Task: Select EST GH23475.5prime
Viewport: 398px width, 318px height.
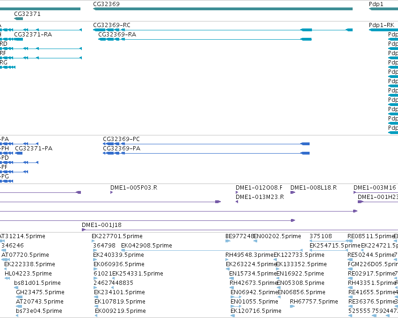Action: [40, 292]
